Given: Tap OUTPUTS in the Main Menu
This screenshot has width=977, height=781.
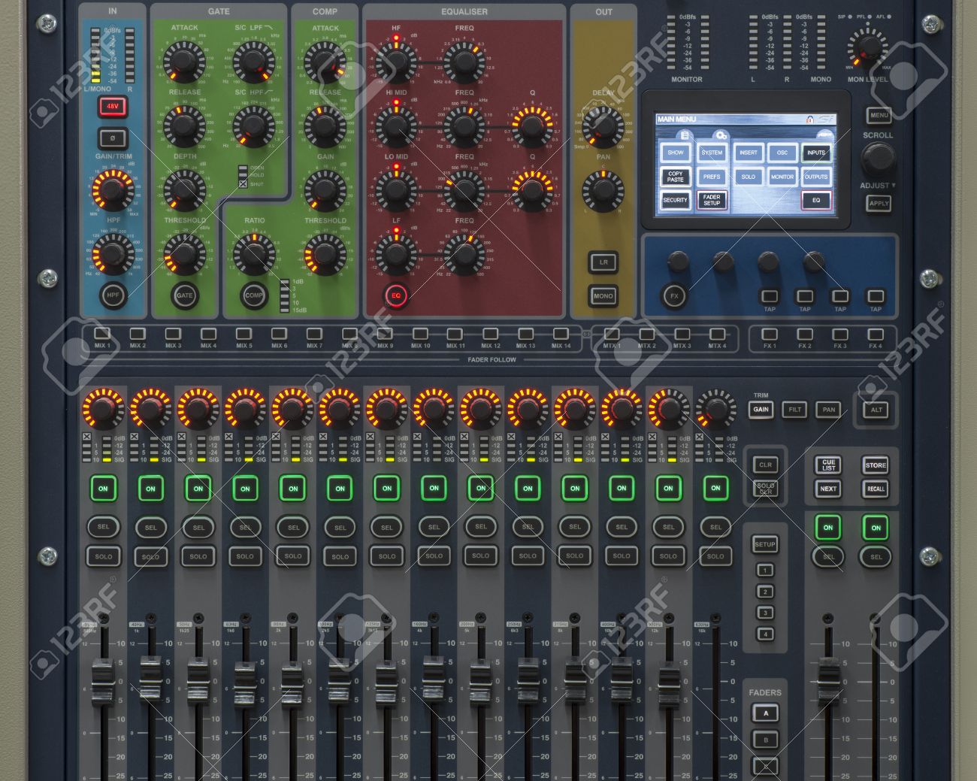Looking at the screenshot, I should pos(816,177).
